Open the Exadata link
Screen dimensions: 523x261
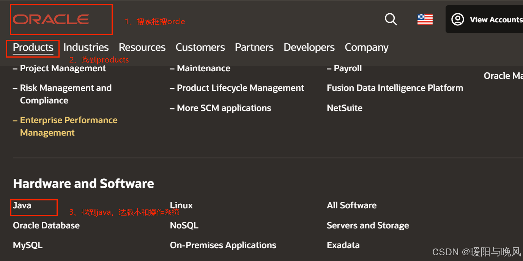[343, 245]
